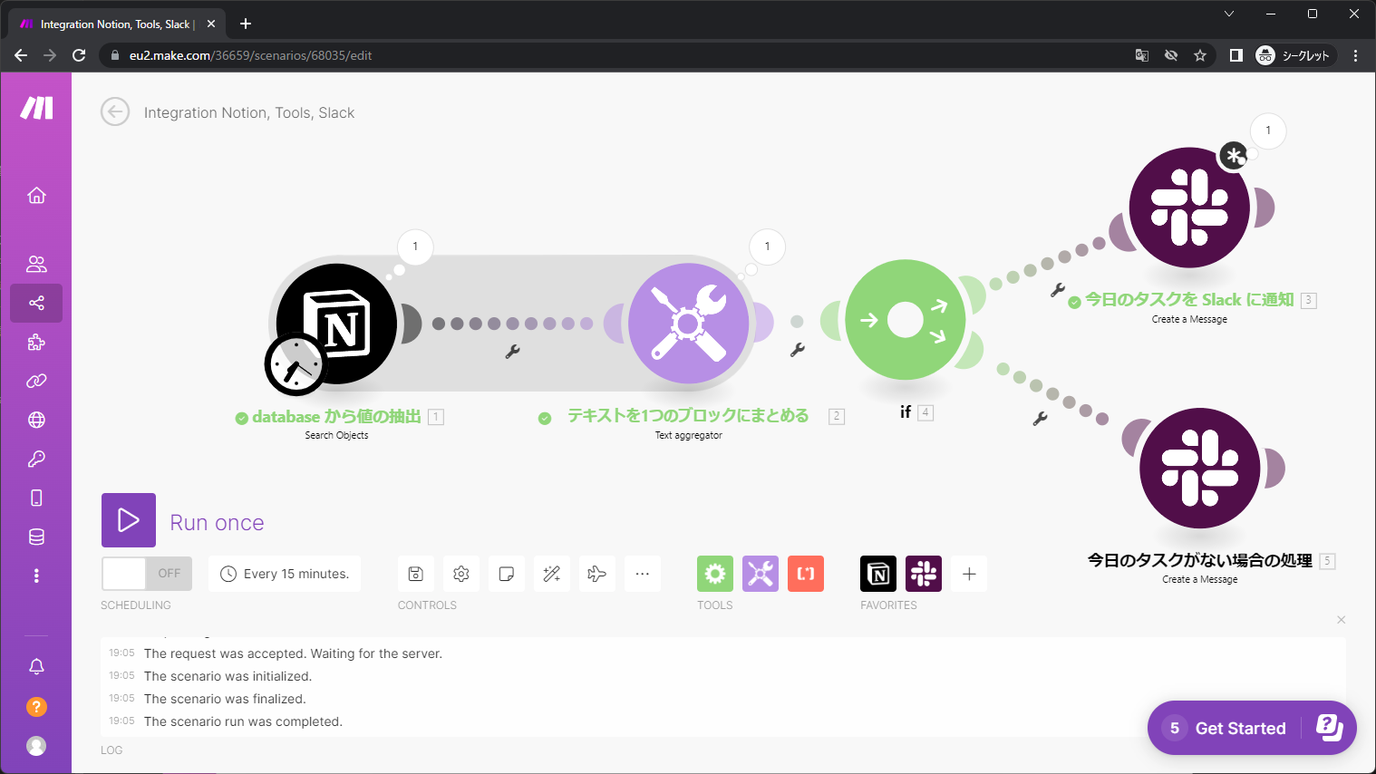The width and height of the screenshot is (1376, 774).
Task: Bookmark page with star icon
Action: point(1200,55)
